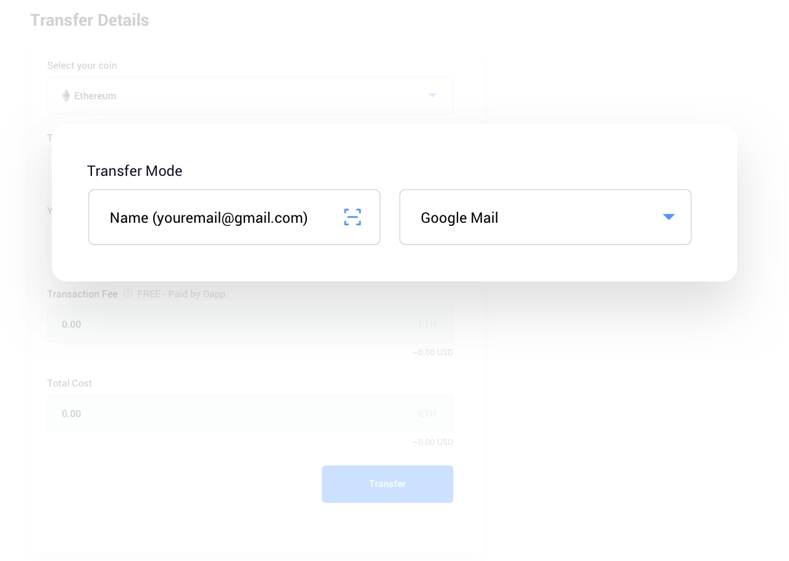Open the Google Mail transfer mode dropdown

tap(546, 217)
